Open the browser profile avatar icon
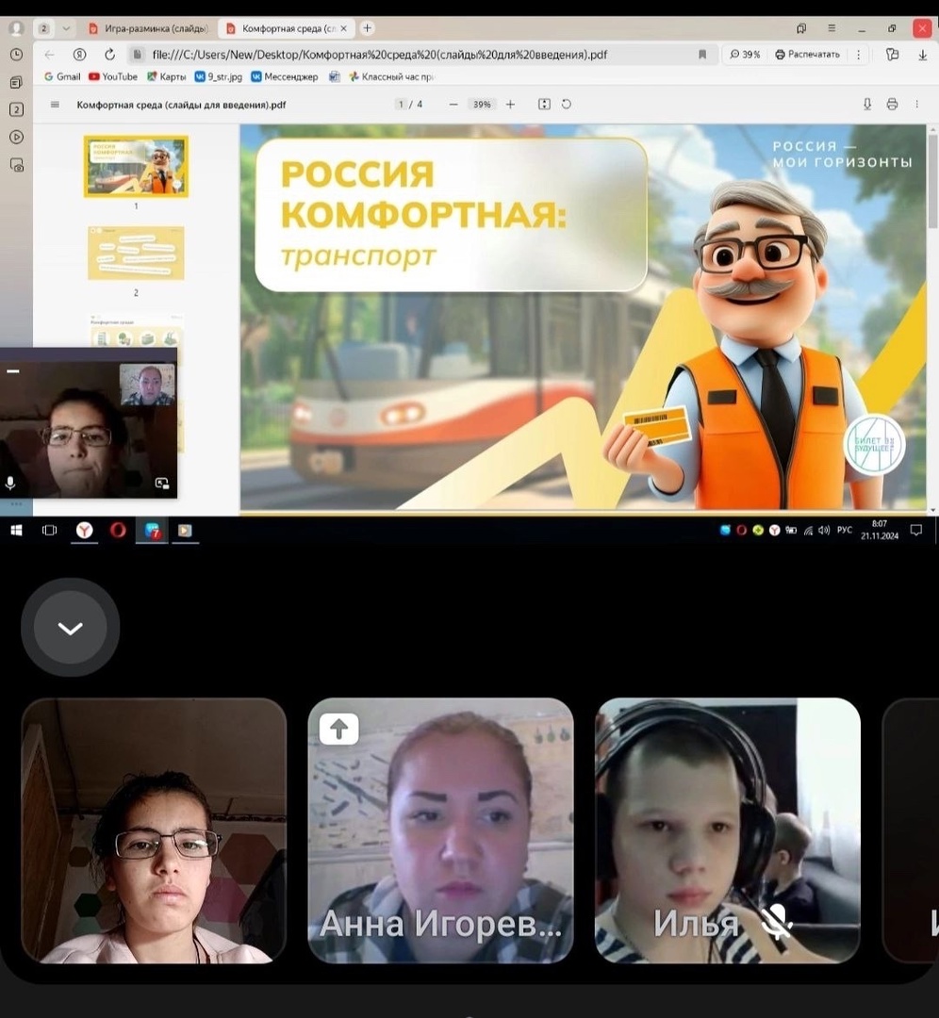This screenshot has height=1018, width=939. [16, 28]
